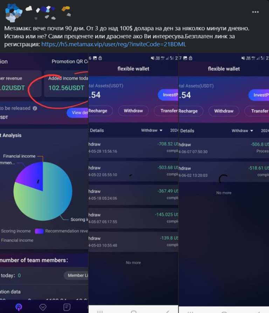Open the metamax.vip registration link
Viewport: 269px width, 313px height.
[113, 44]
